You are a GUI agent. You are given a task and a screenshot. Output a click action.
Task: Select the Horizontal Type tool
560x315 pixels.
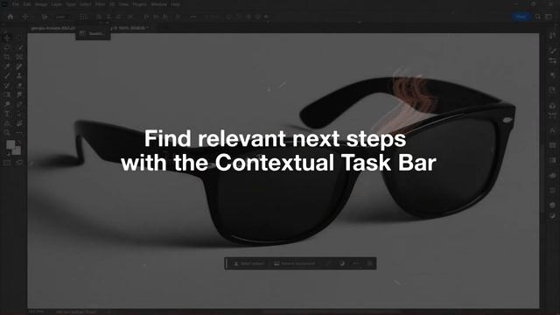coord(7,115)
